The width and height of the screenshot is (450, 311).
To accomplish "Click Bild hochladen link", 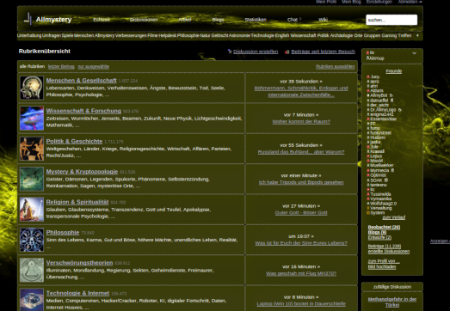I will [x=382, y=267].
